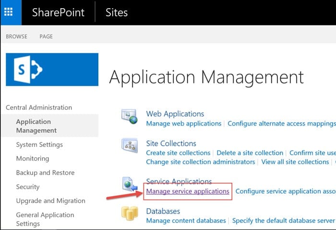Image resolution: width=336 pixels, height=230 pixels.
Task: Click Manage web applications link
Action: coord(184,124)
